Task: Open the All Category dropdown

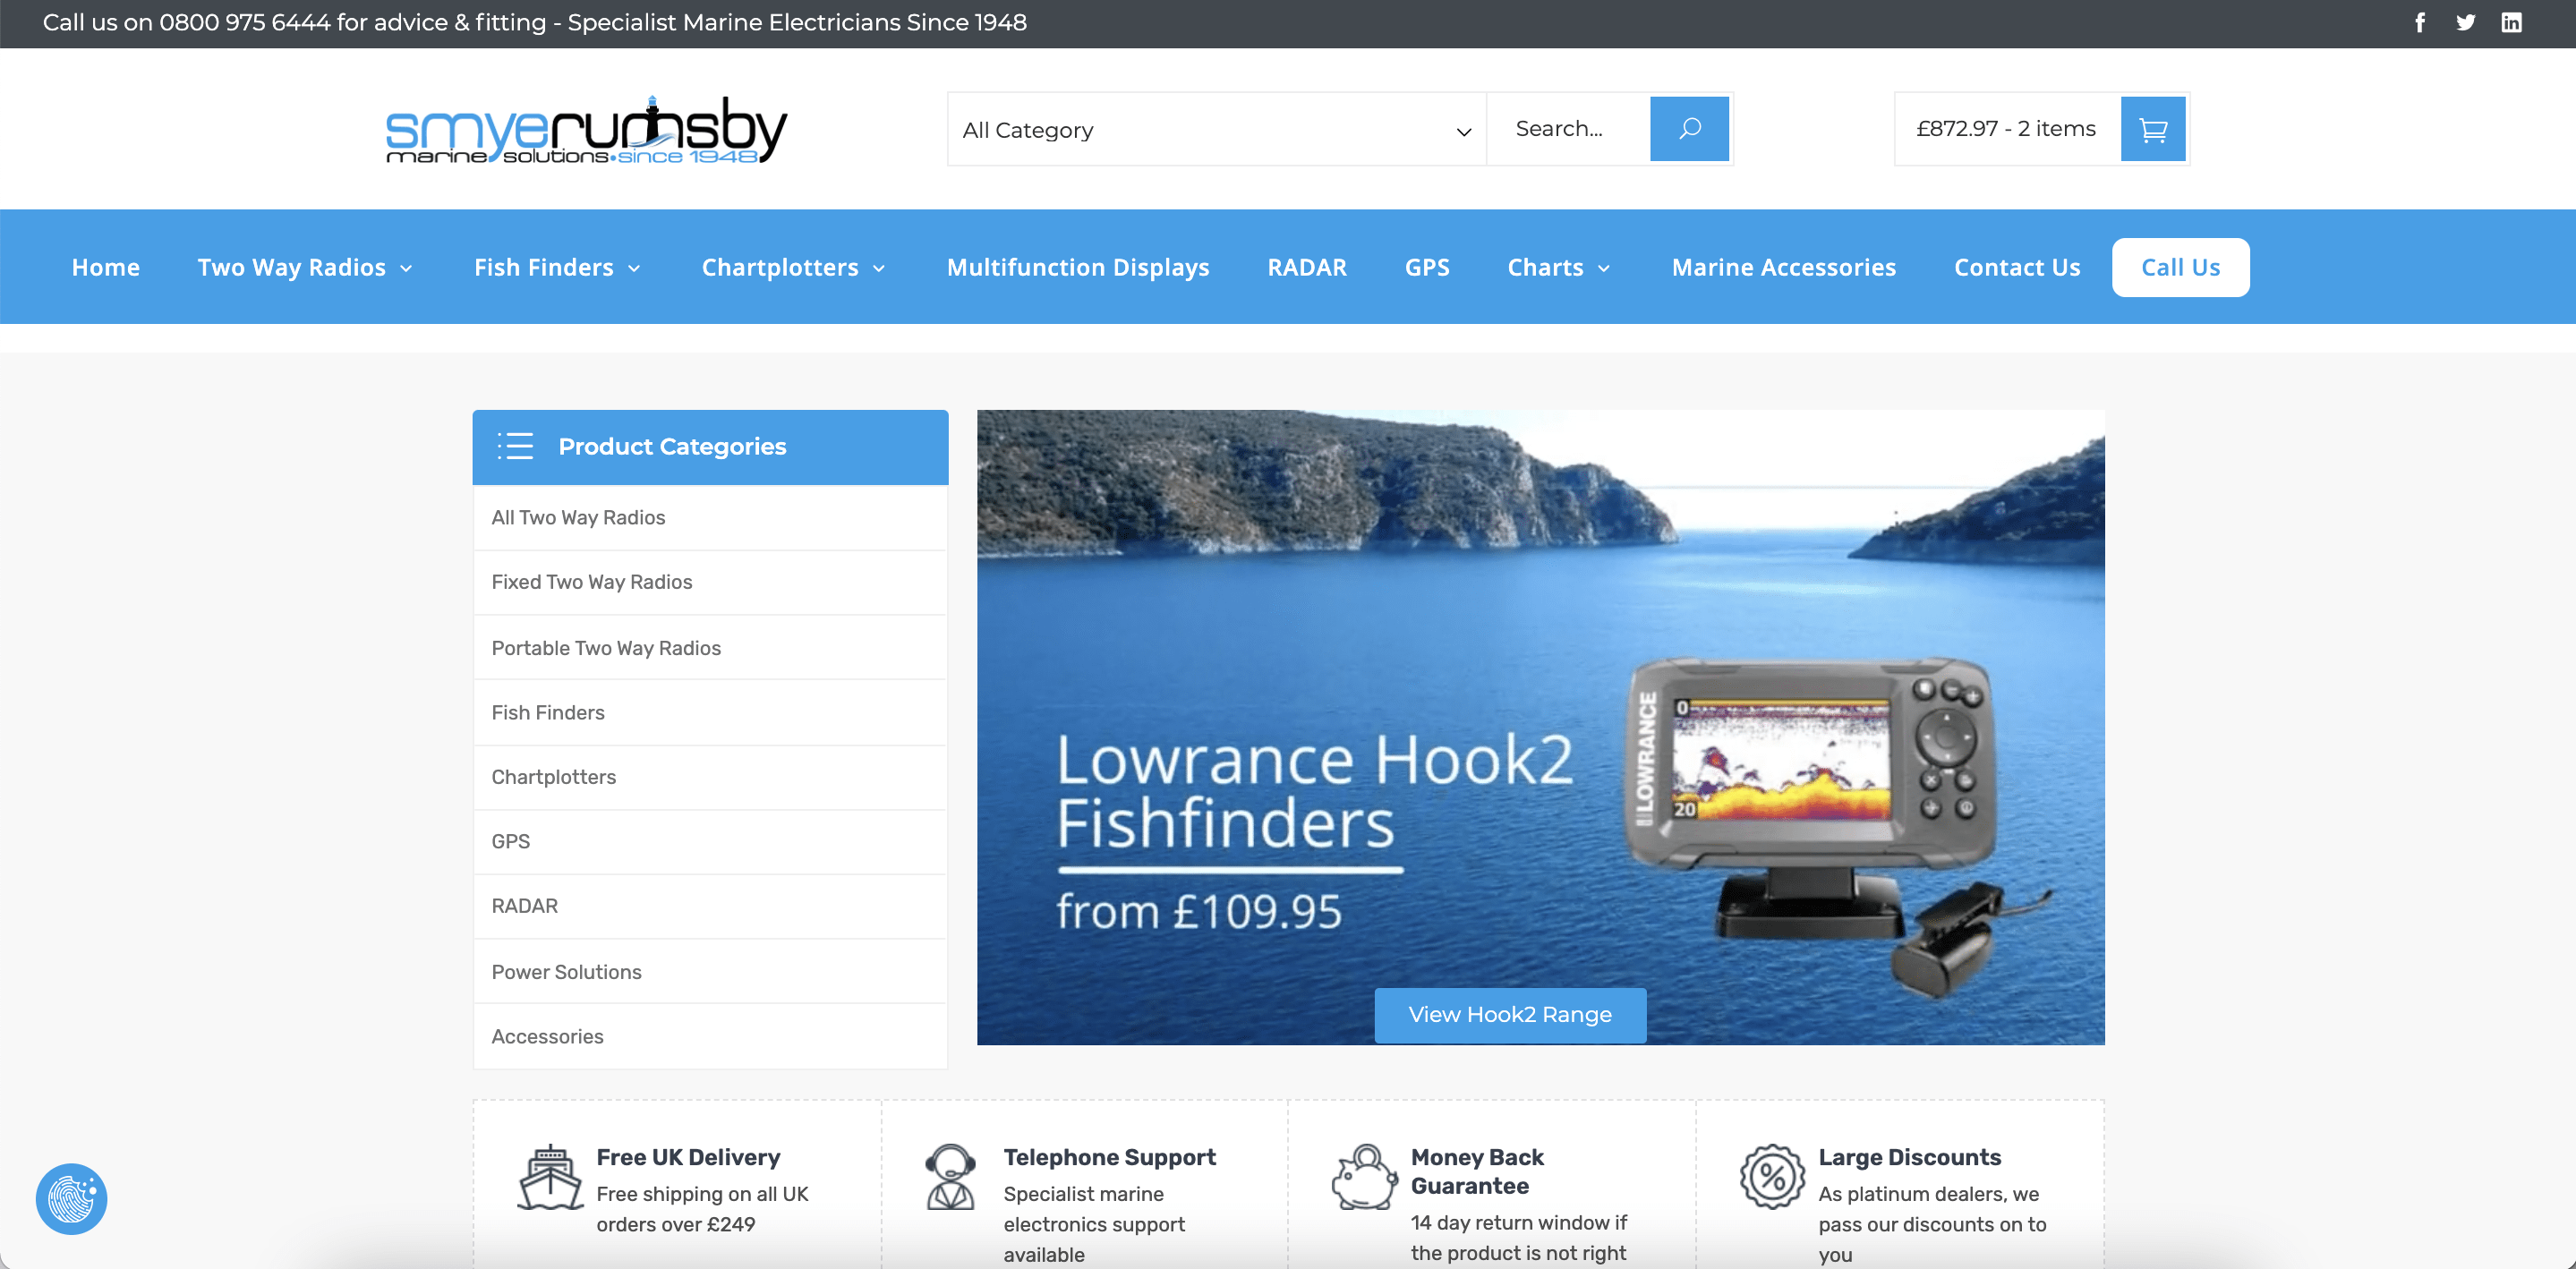Action: coord(1216,130)
